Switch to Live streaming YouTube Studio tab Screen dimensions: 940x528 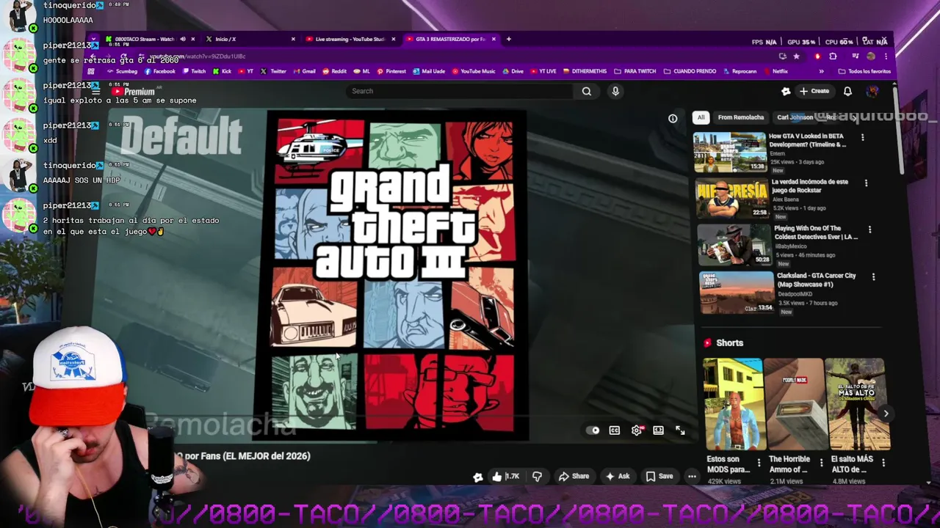point(350,39)
